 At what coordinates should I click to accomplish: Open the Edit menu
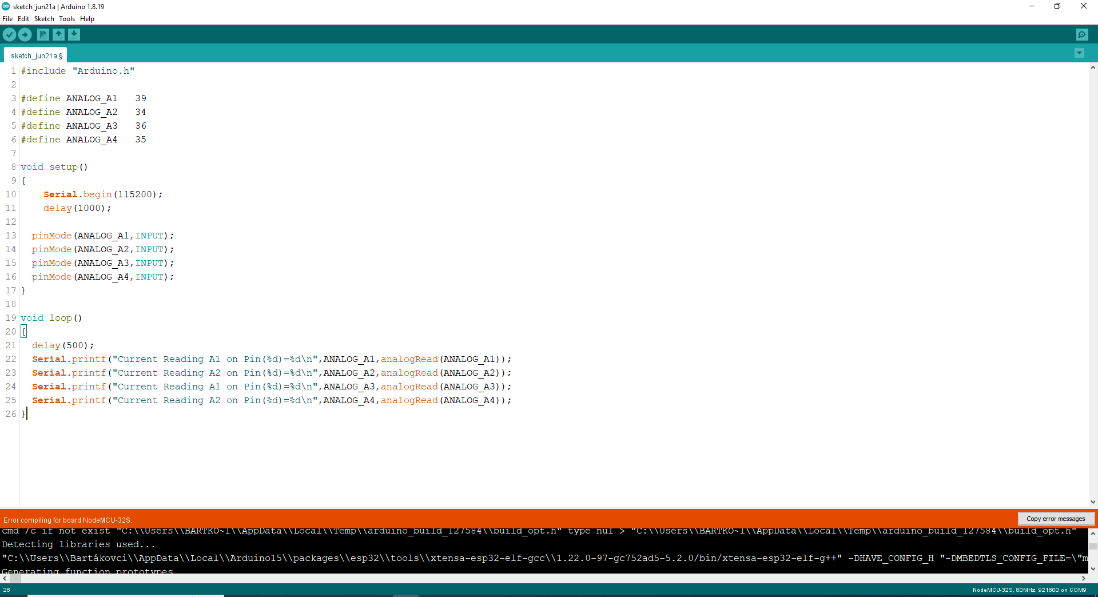23,19
